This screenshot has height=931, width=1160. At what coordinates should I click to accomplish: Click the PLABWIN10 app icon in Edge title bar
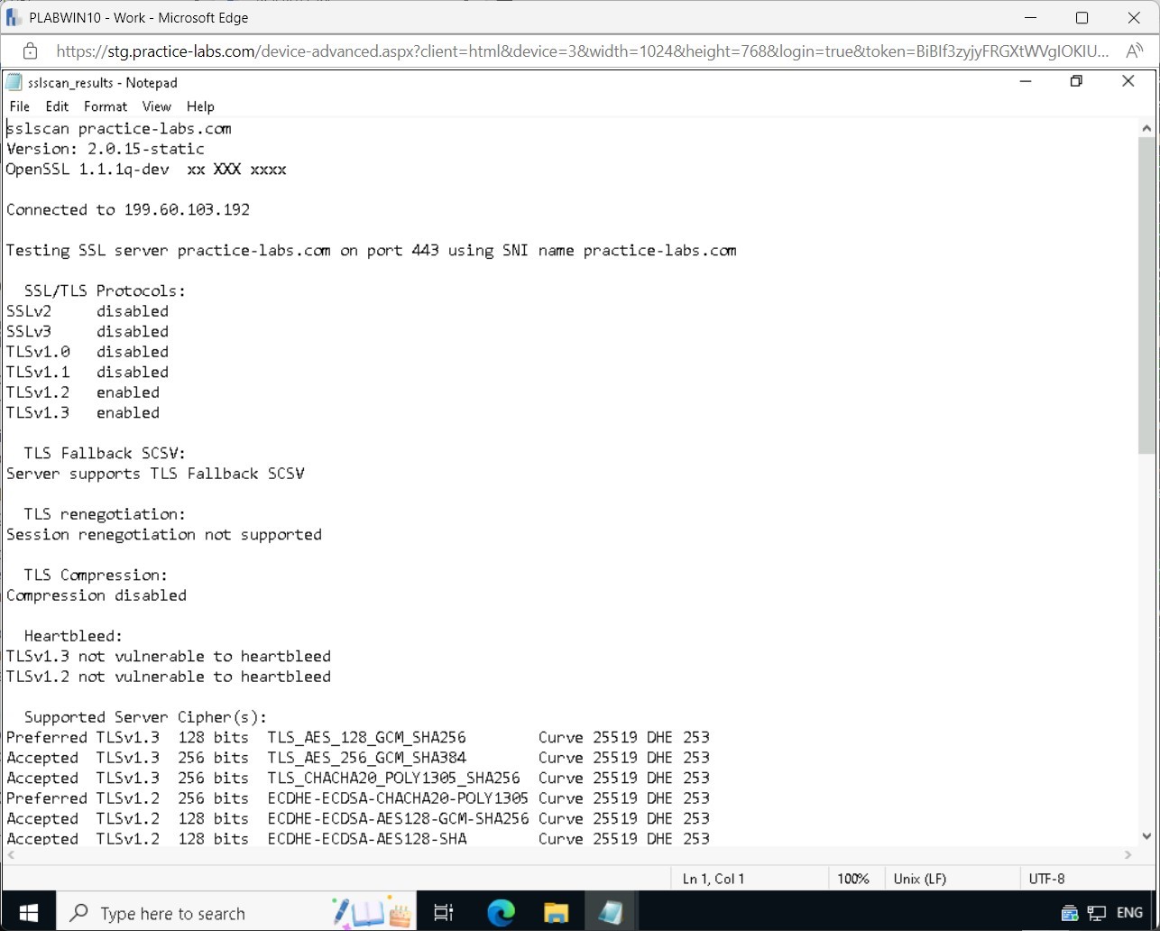tap(14, 17)
